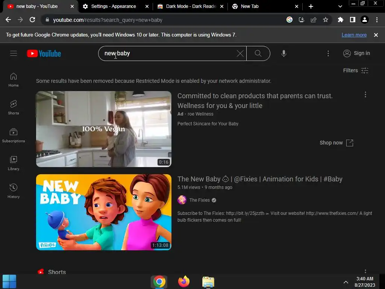This screenshot has width=385, height=289.
Task: Open The Fixies channel avatar
Action: [x=182, y=200]
